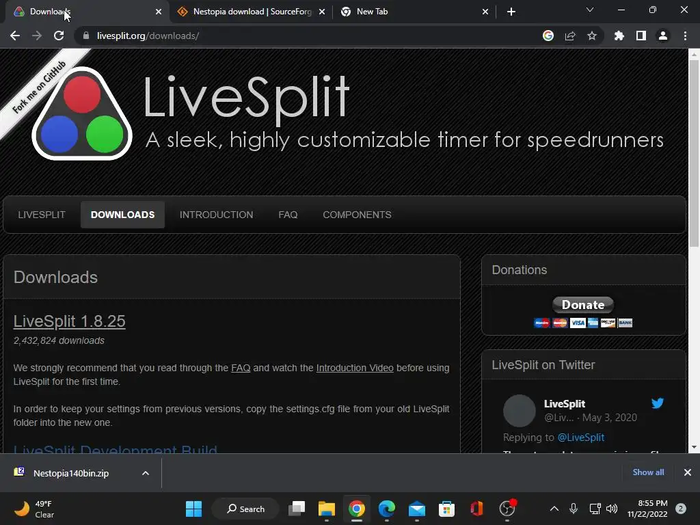The width and height of the screenshot is (700, 525).
Task: Open the COMPONENTS nav item
Action: [x=357, y=215]
